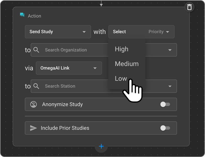This screenshot has width=205, height=157.
Task: Click the Action chat bubble icon
Action: 22,15
